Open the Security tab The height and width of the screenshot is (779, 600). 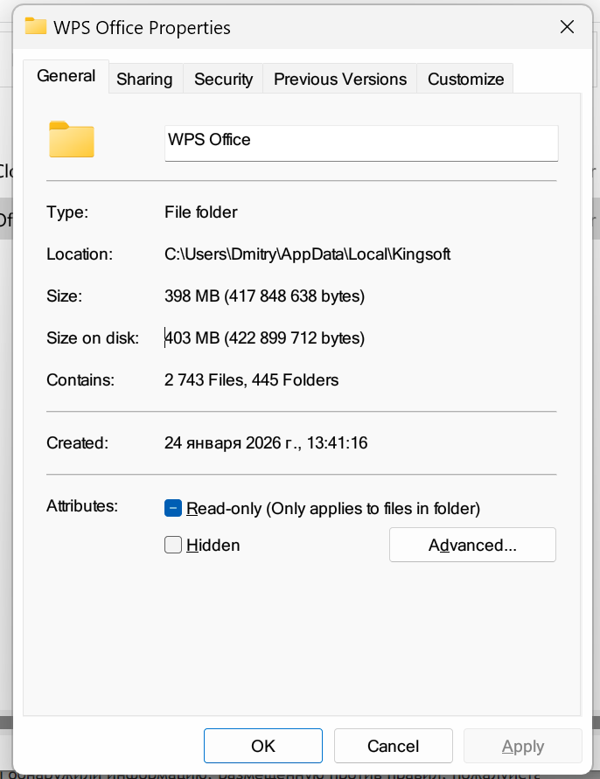pos(223,79)
